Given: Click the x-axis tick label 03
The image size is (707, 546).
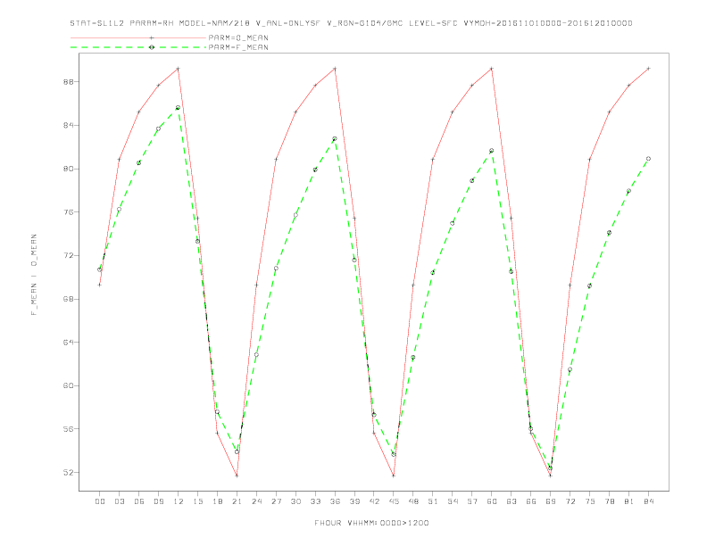Looking at the screenshot, I should coord(119,501).
